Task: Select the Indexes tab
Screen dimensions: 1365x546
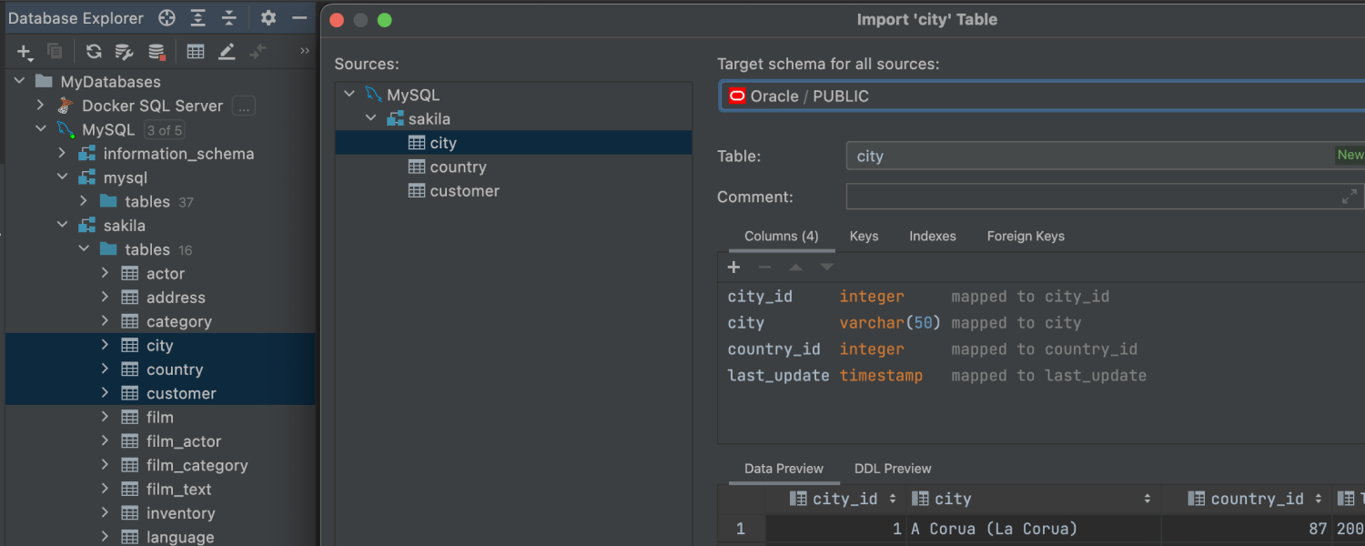Action: tap(932, 237)
